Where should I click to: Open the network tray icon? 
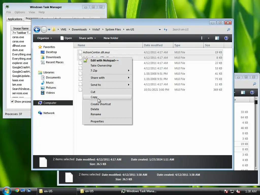tap(232, 191)
